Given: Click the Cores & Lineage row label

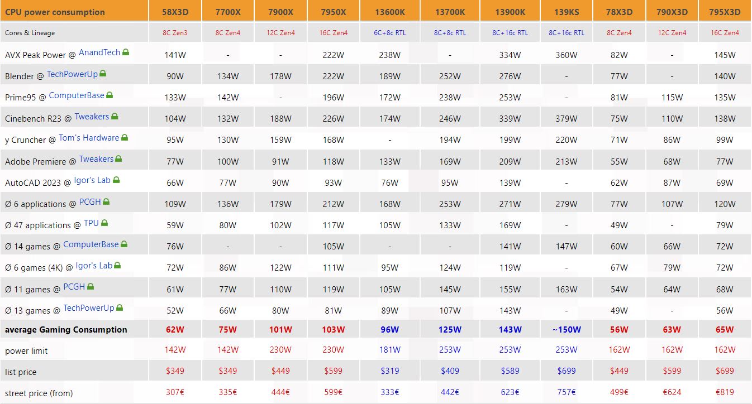Looking at the screenshot, I should tap(30, 33).
